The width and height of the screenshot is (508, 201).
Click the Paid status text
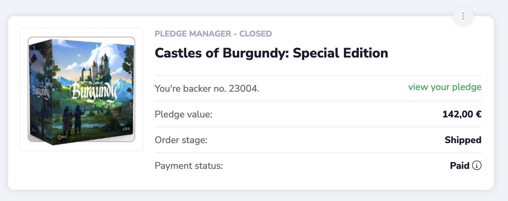(460, 166)
